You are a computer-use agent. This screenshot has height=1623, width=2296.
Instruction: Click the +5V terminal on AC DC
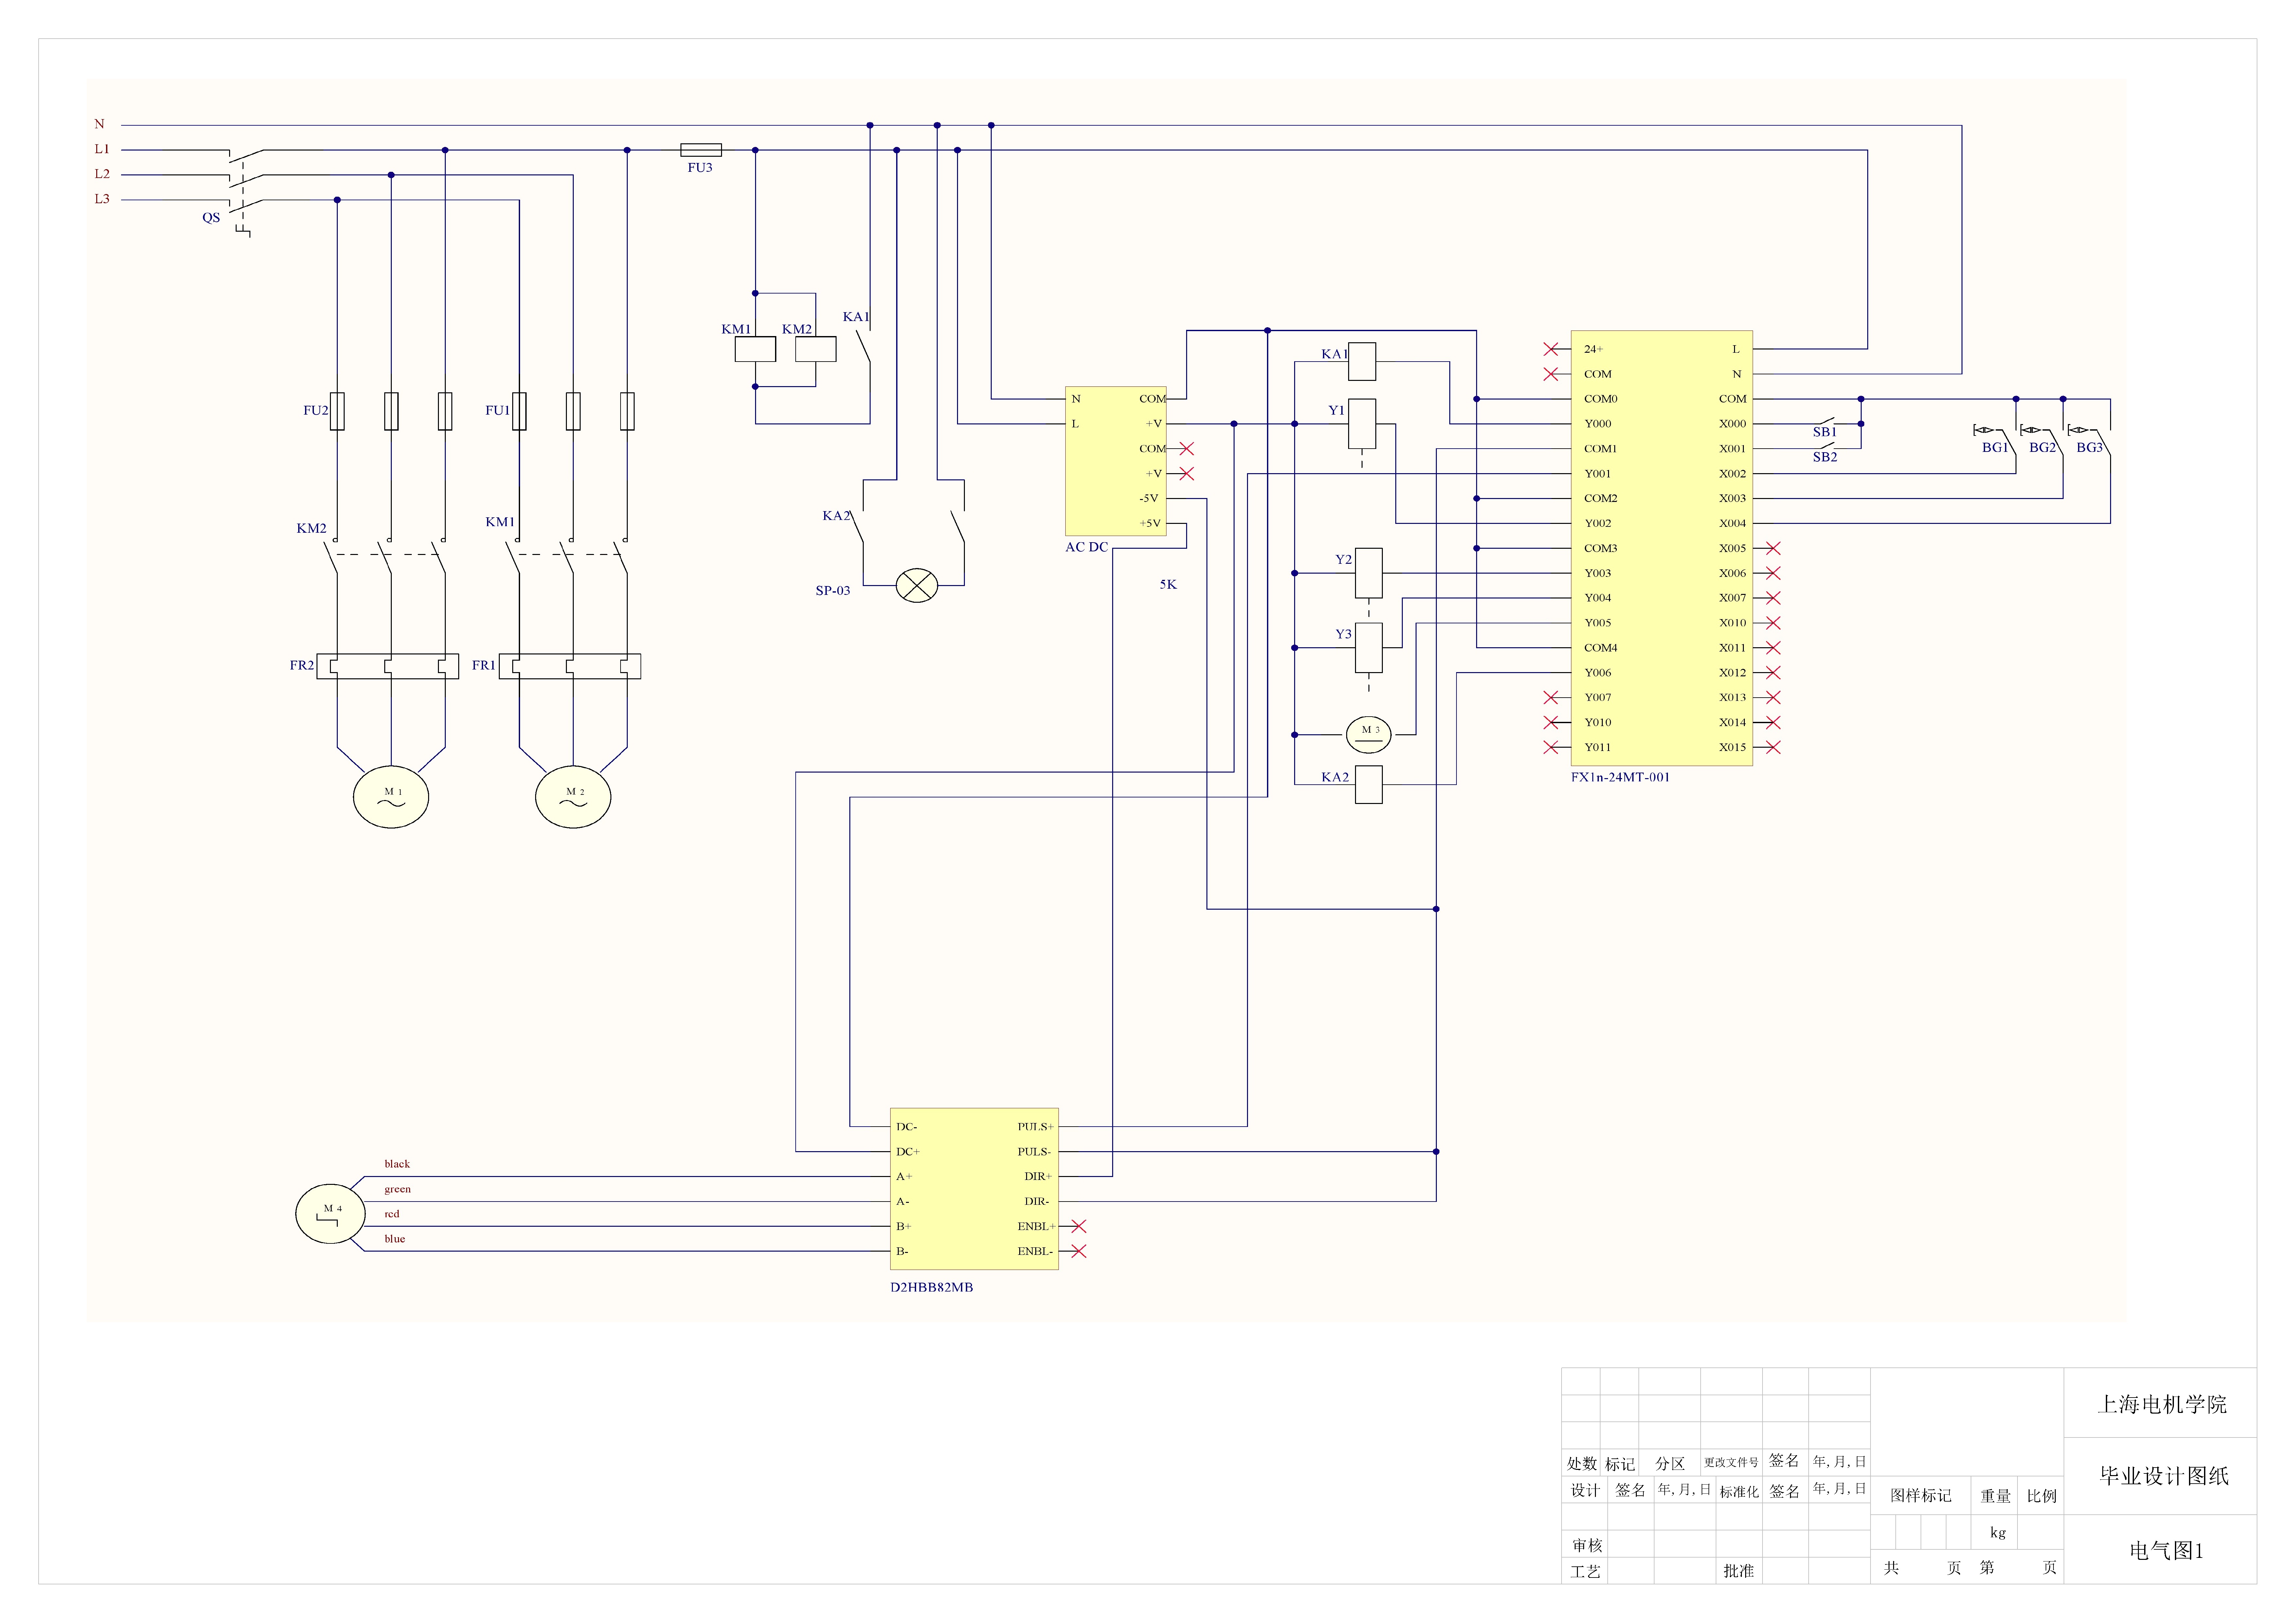1150,524
